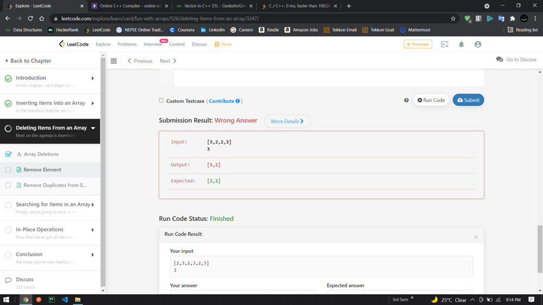
Task: Expand Searching for Items in an Array
Action: 93,205
